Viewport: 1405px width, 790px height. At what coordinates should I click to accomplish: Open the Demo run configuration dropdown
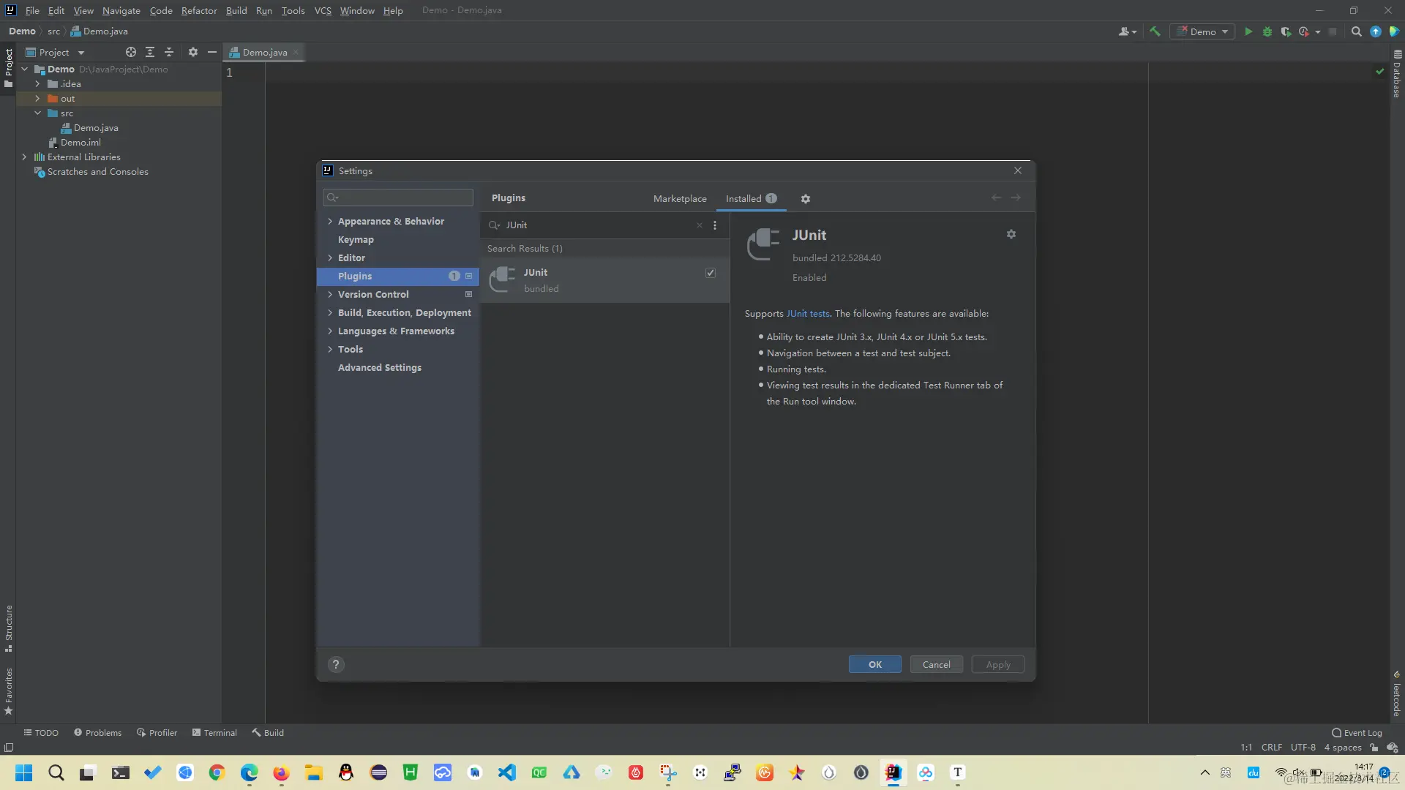pyautogui.click(x=1202, y=31)
